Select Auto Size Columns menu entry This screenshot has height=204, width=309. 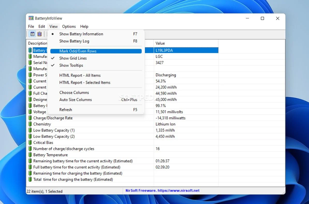point(76,100)
